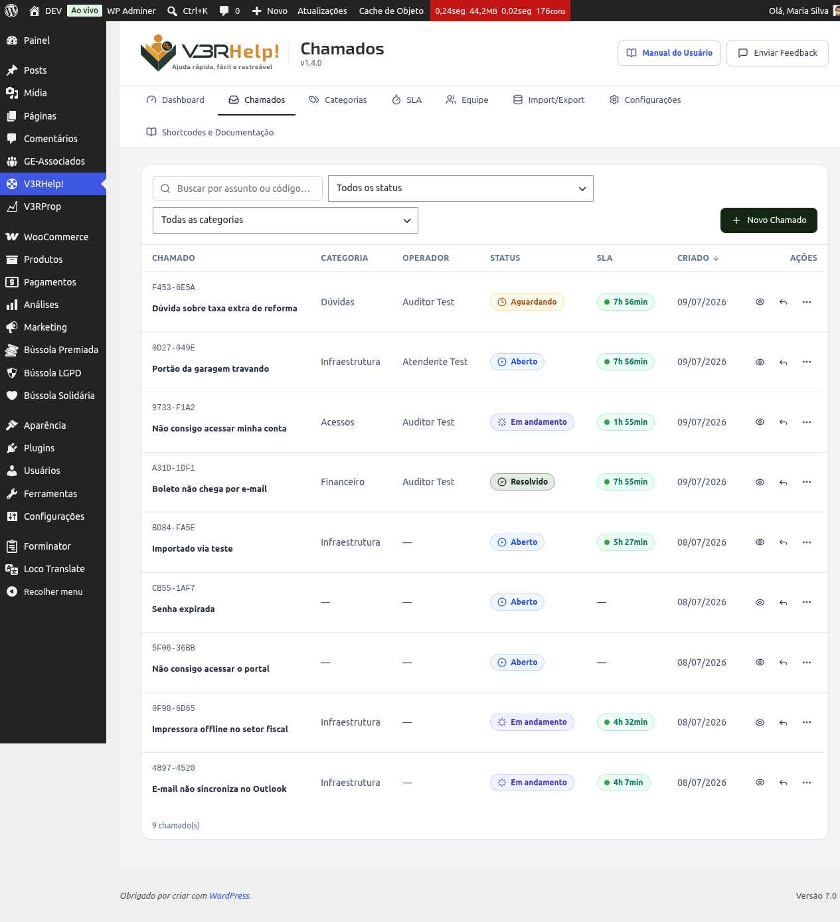
Task: Open the Manual do Usuário
Action: (x=669, y=53)
